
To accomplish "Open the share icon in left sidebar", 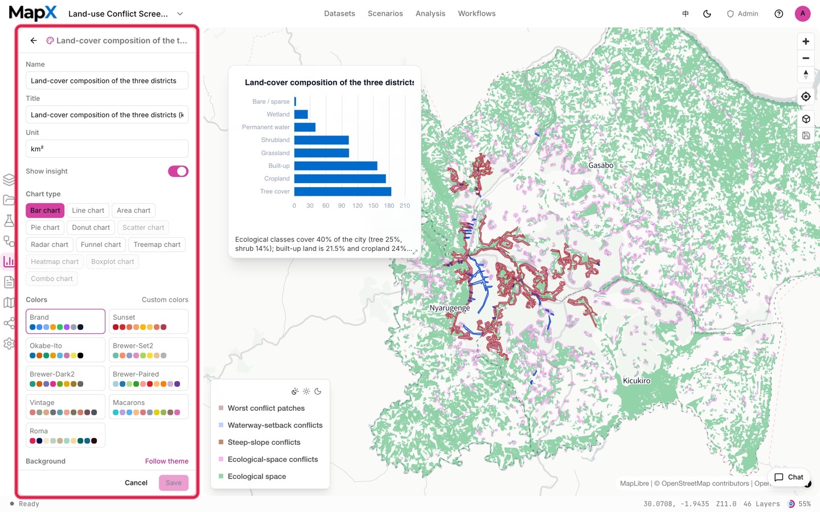I will (x=9, y=323).
